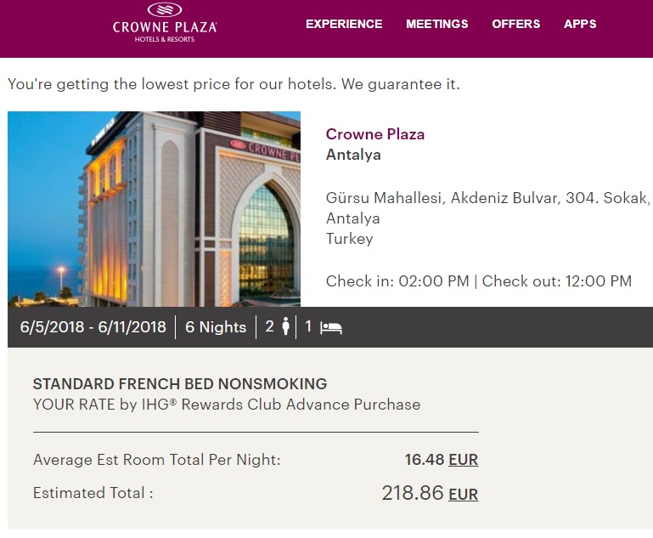Screen dimensions: 653x538
Task: Click the Crowne Plaza logo in header
Action: [x=165, y=23]
